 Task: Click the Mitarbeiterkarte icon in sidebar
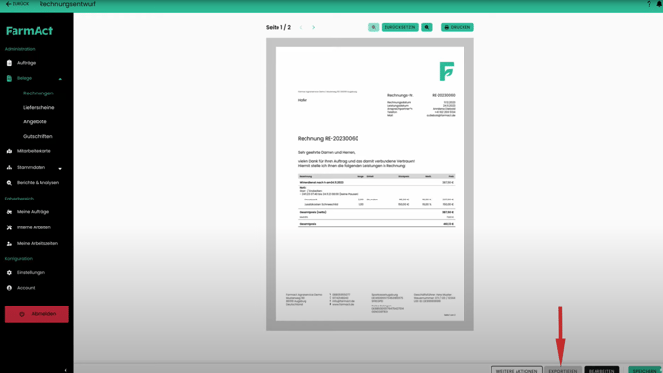click(x=9, y=151)
